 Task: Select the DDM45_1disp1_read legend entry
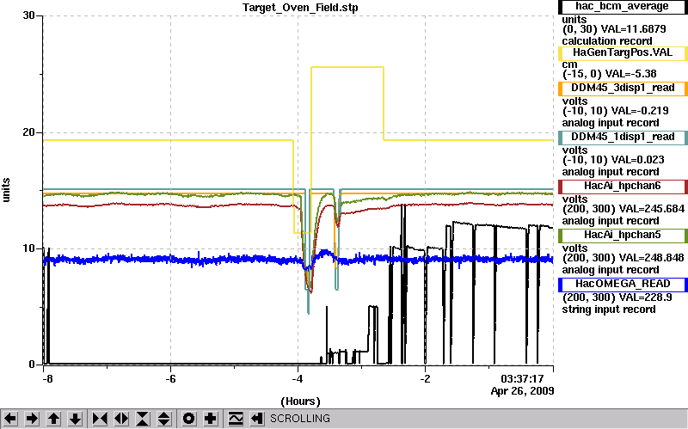[623, 138]
